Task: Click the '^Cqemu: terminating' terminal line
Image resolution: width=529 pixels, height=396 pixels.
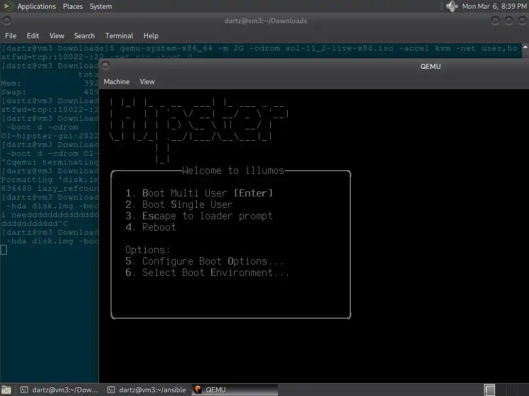Action: tap(50, 162)
